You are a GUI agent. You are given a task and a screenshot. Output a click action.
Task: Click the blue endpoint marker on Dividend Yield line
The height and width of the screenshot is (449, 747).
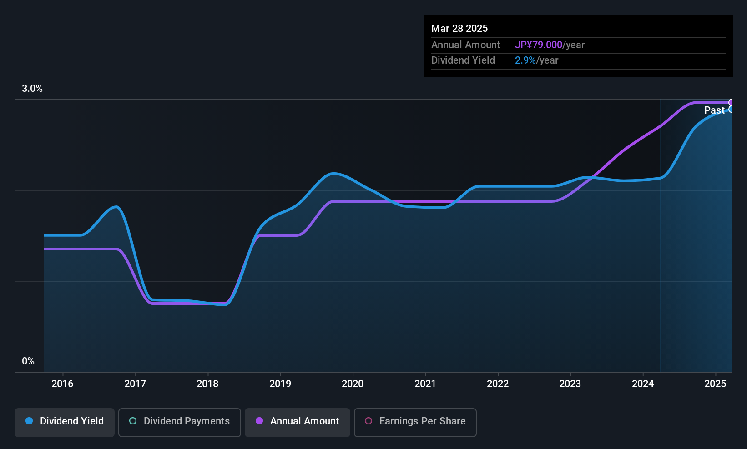pos(732,110)
